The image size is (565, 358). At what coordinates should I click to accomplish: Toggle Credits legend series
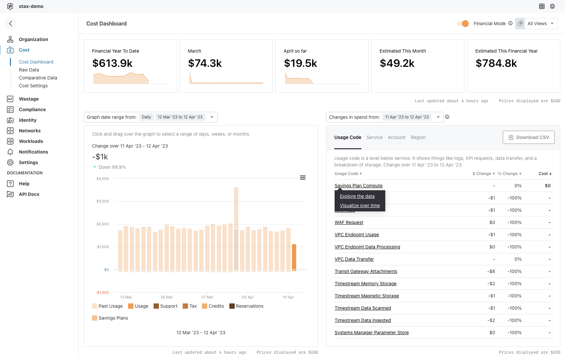point(213,306)
